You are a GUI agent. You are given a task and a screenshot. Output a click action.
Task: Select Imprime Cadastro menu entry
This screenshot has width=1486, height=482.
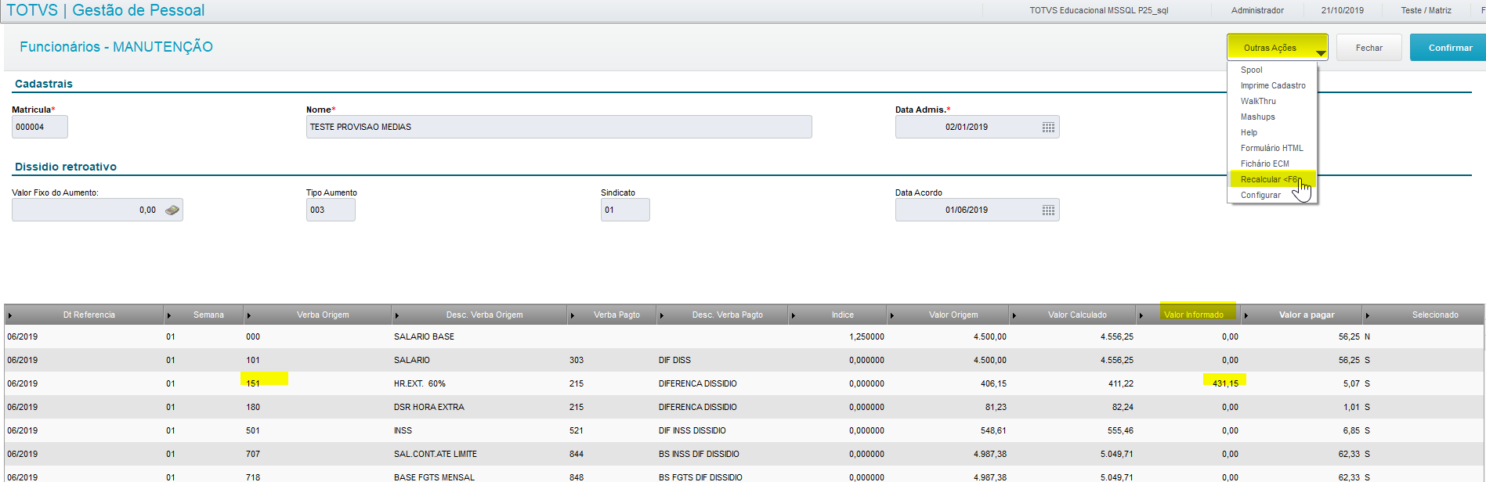pyautogui.click(x=1273, y=85)
